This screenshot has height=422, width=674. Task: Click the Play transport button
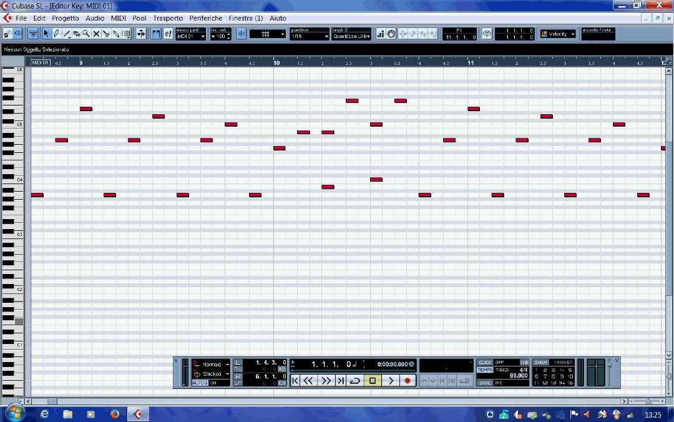[x=391, y=381]
